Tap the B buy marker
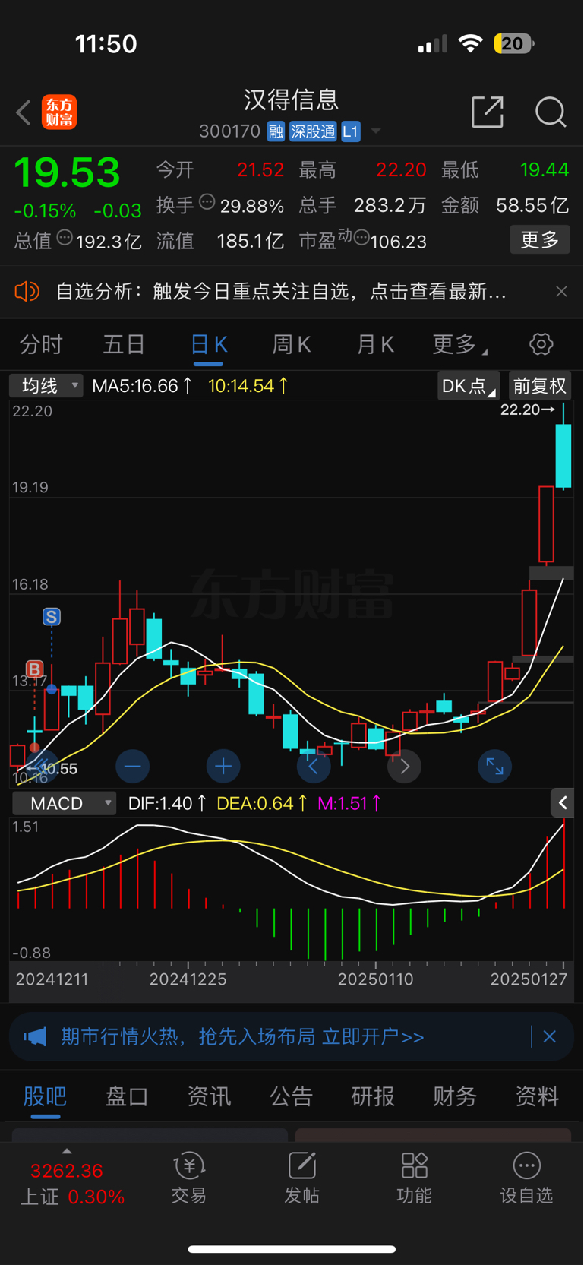The width and height of the screenshot is (584, 1265). click(34, 669)
